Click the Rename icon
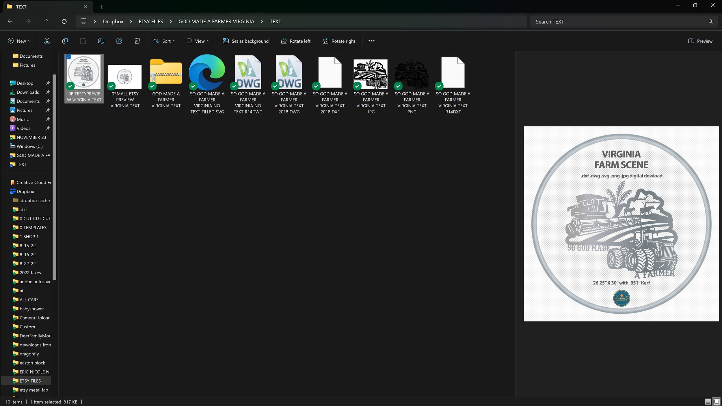The height and width of the screenshot is (406, 722). 101,41
